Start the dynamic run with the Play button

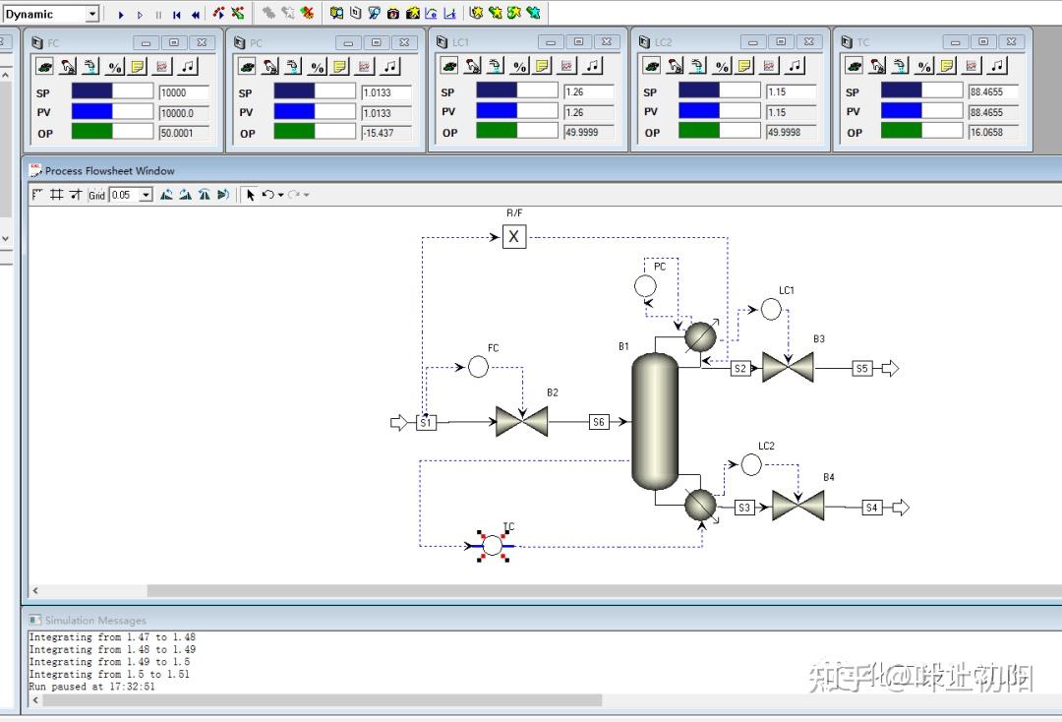point(120,13)
